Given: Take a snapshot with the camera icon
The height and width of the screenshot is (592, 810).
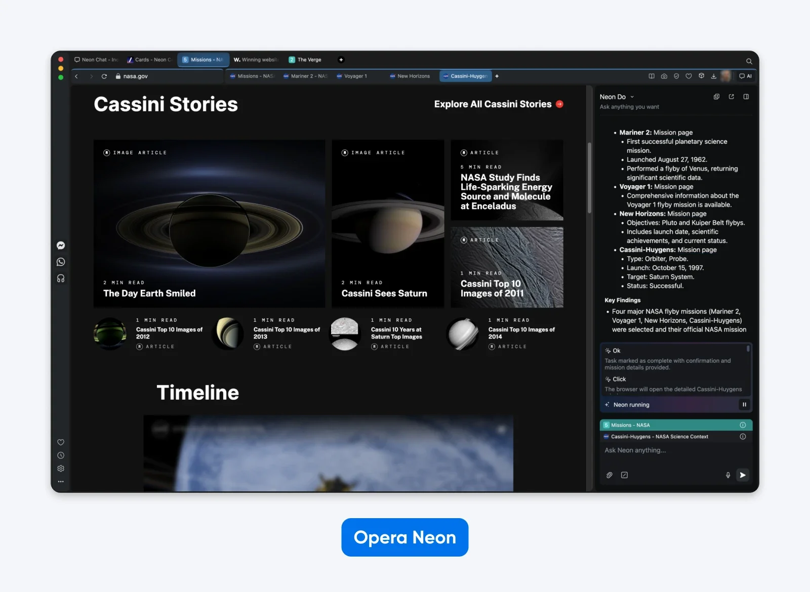Looking at the screenshot, I should (x=664, y=76).
